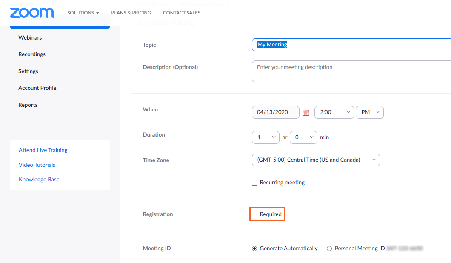This screenshot has height=263, width=451.
Task: Navigate to Settings in the sidebar
Action: pyautogui.click(x=28, y=71)
